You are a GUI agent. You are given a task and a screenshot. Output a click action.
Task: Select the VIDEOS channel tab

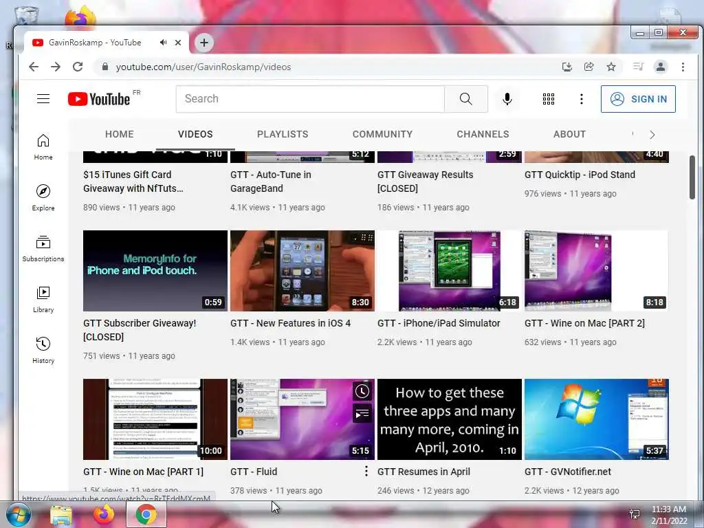(x=195, y=134)
